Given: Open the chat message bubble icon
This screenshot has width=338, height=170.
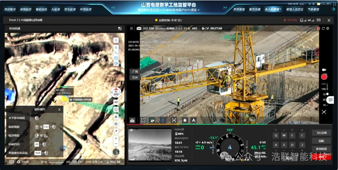Looking at the screenshot, I should 330,99.
